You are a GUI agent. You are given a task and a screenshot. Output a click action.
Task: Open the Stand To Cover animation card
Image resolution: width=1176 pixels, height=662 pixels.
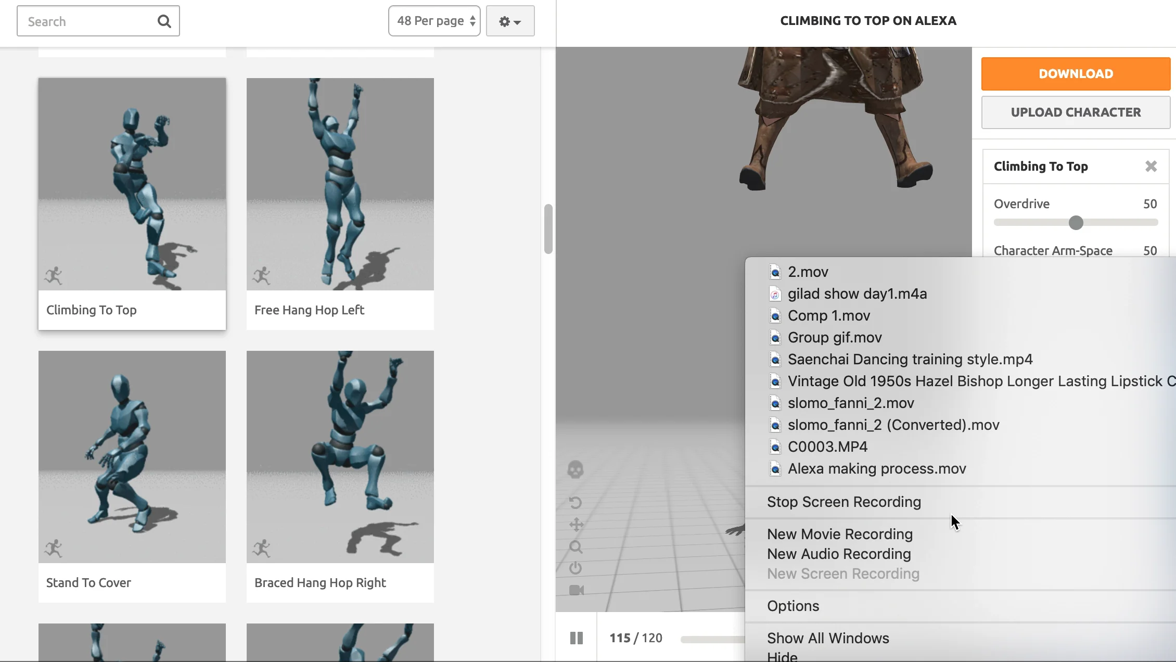[x=132, y=477]
